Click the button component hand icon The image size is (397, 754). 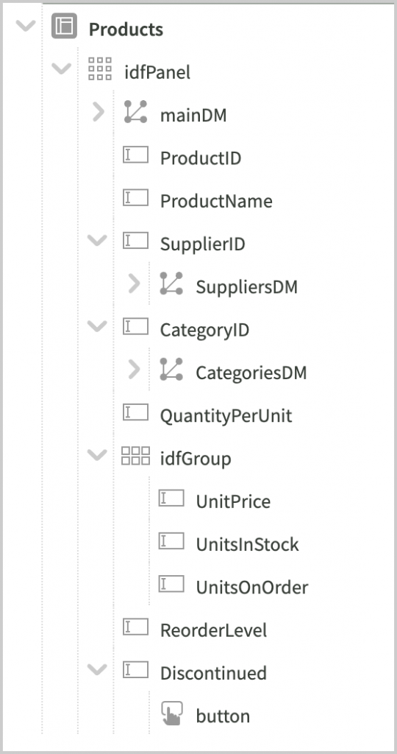tap(172, 713)
